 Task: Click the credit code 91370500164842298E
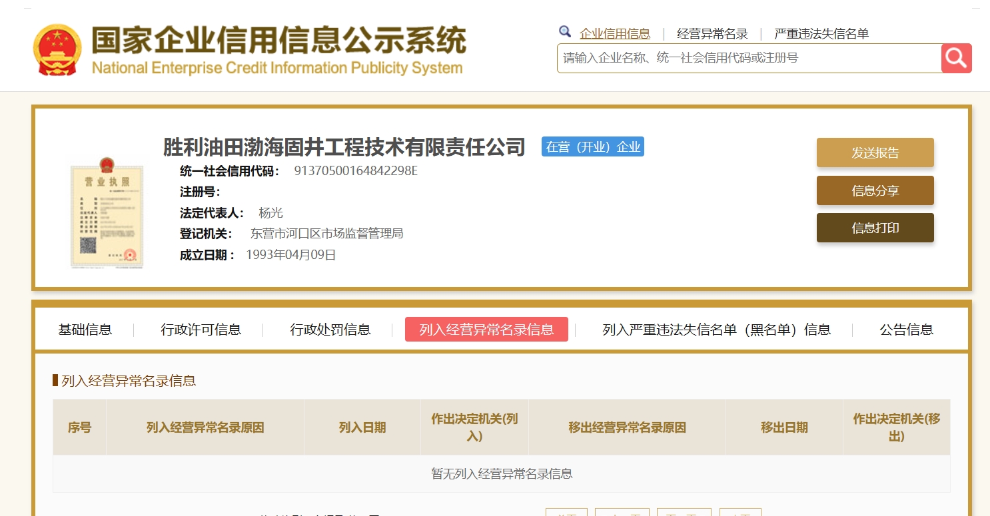[356, 171]
